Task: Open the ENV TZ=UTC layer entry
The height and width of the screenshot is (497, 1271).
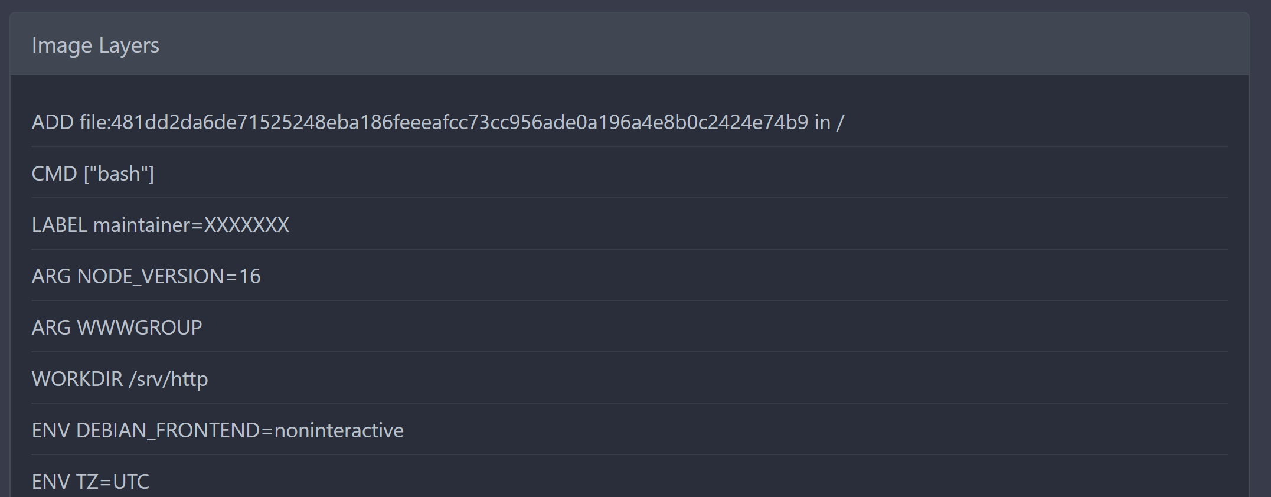Action: (90, 481)
